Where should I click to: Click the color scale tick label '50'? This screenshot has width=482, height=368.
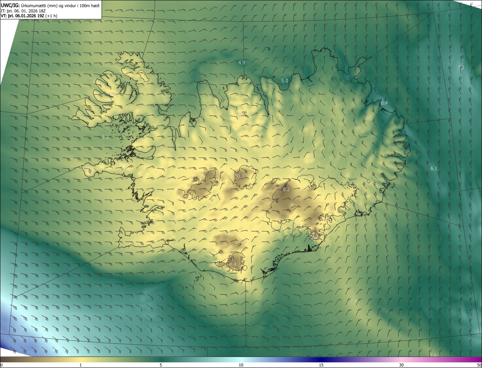[479, 365]
